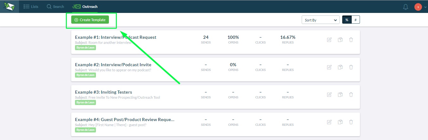Switch stats to percentage view
This screenshot has width=428, height=140.
(347, 20)
